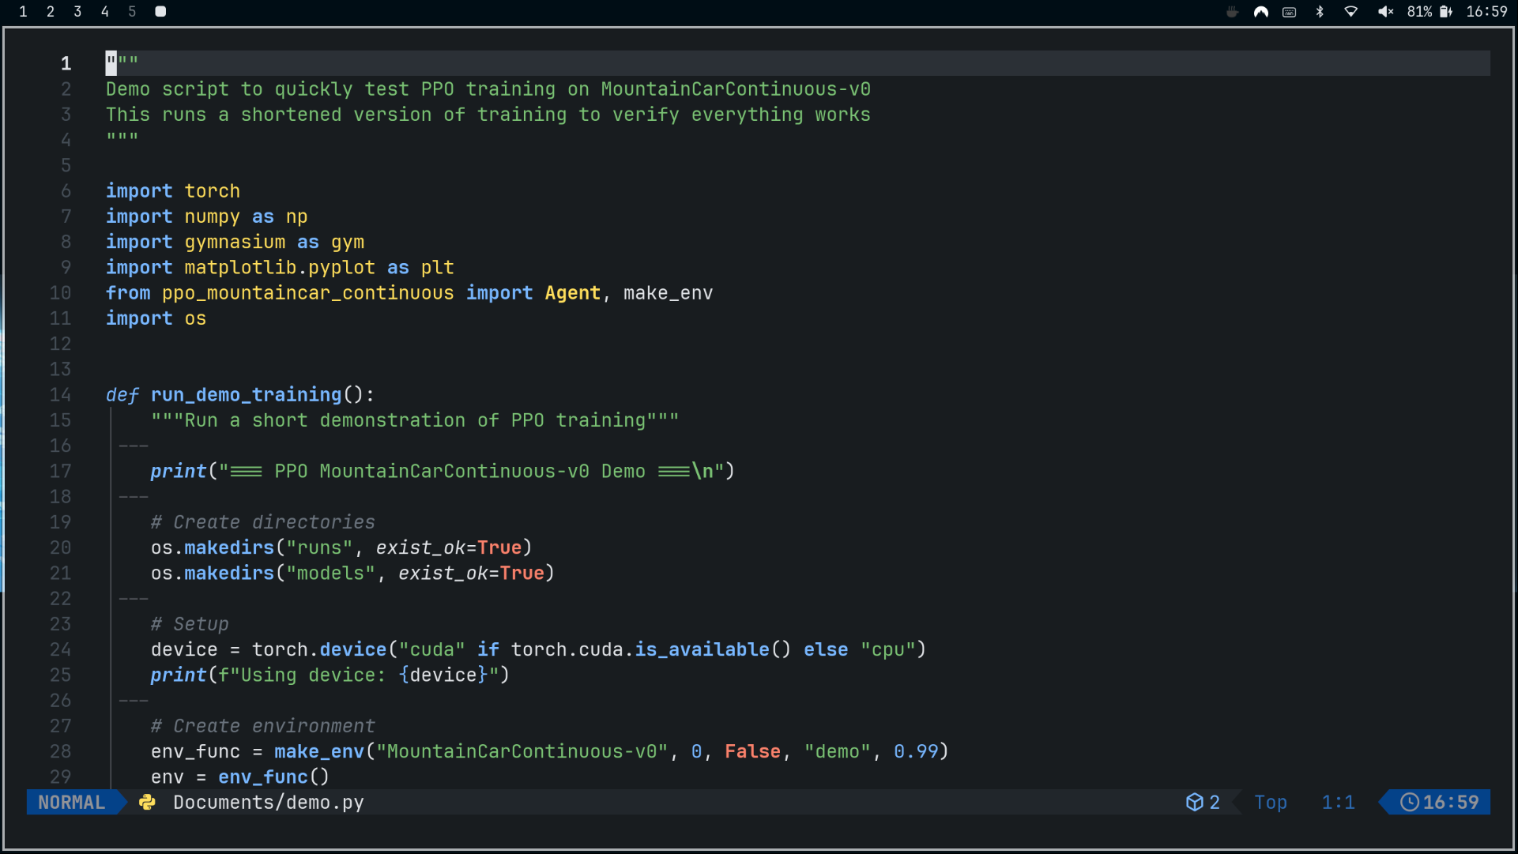Click "env_func()" call on line 29
This screenshot has width=1518, height=854.
274,777
